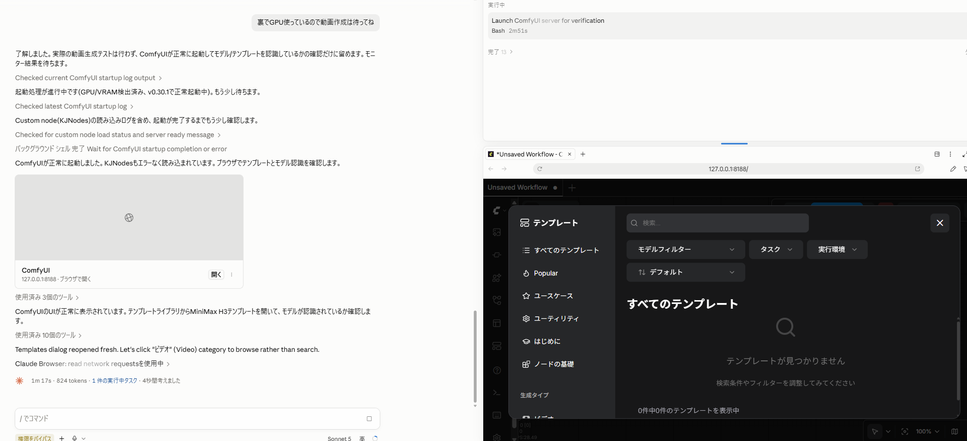The width and height of the screenshot is (967, 441).
Task: Click the ComfyUI logo menu icon
Action: tap(497, 210)
